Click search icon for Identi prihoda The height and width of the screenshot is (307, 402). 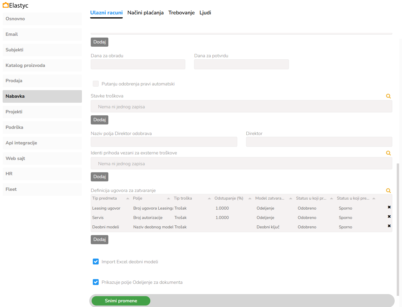pyautogui.click(x=388, y=153)
